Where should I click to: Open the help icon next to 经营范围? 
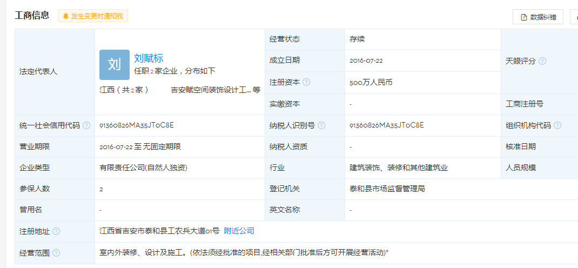pyautogui.click(x=56, y=253)
